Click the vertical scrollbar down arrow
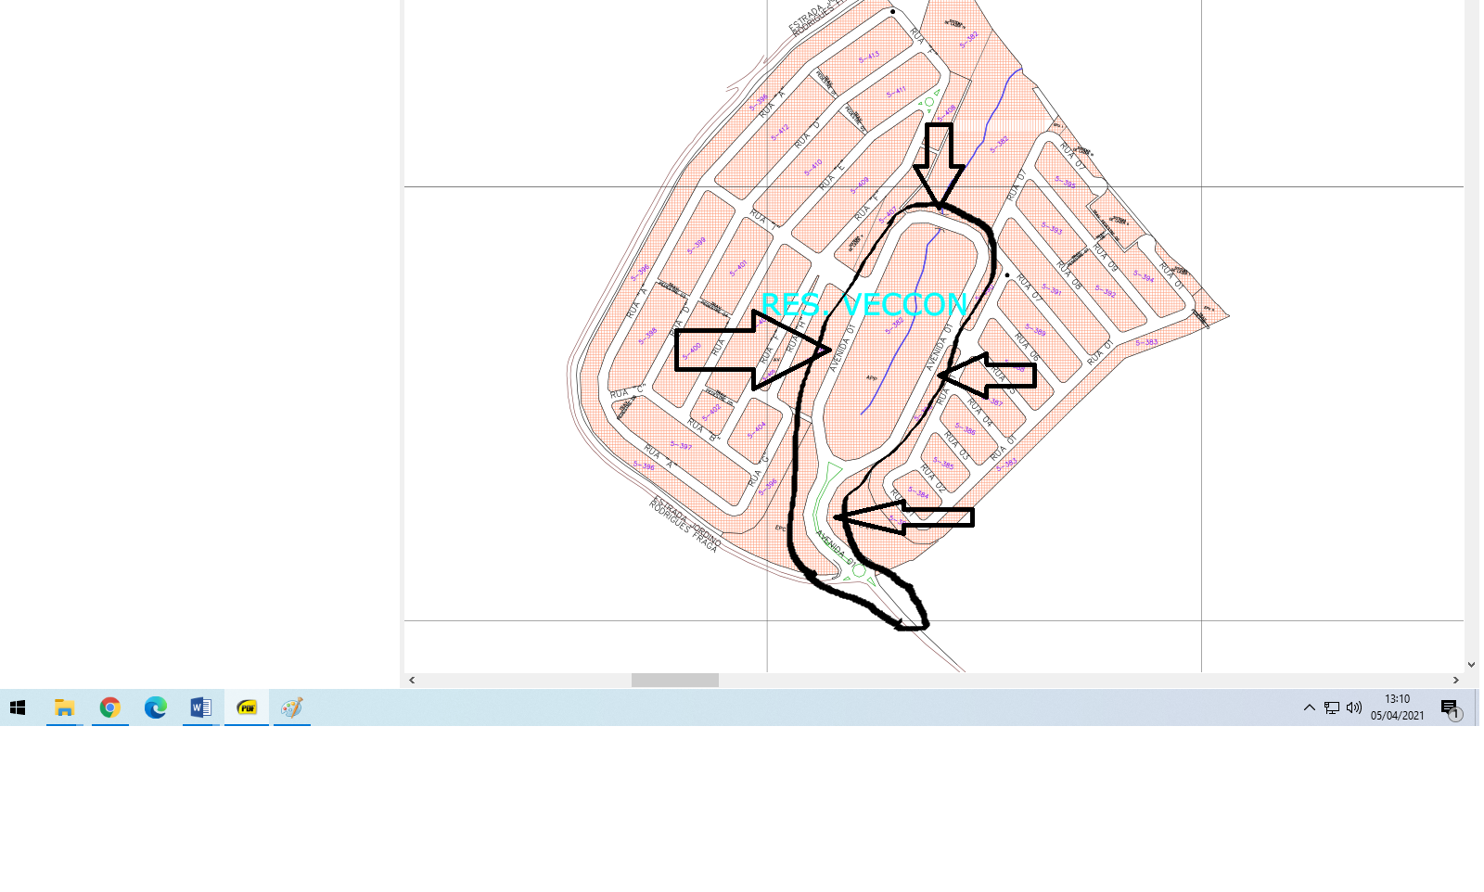 point(1471,664)
